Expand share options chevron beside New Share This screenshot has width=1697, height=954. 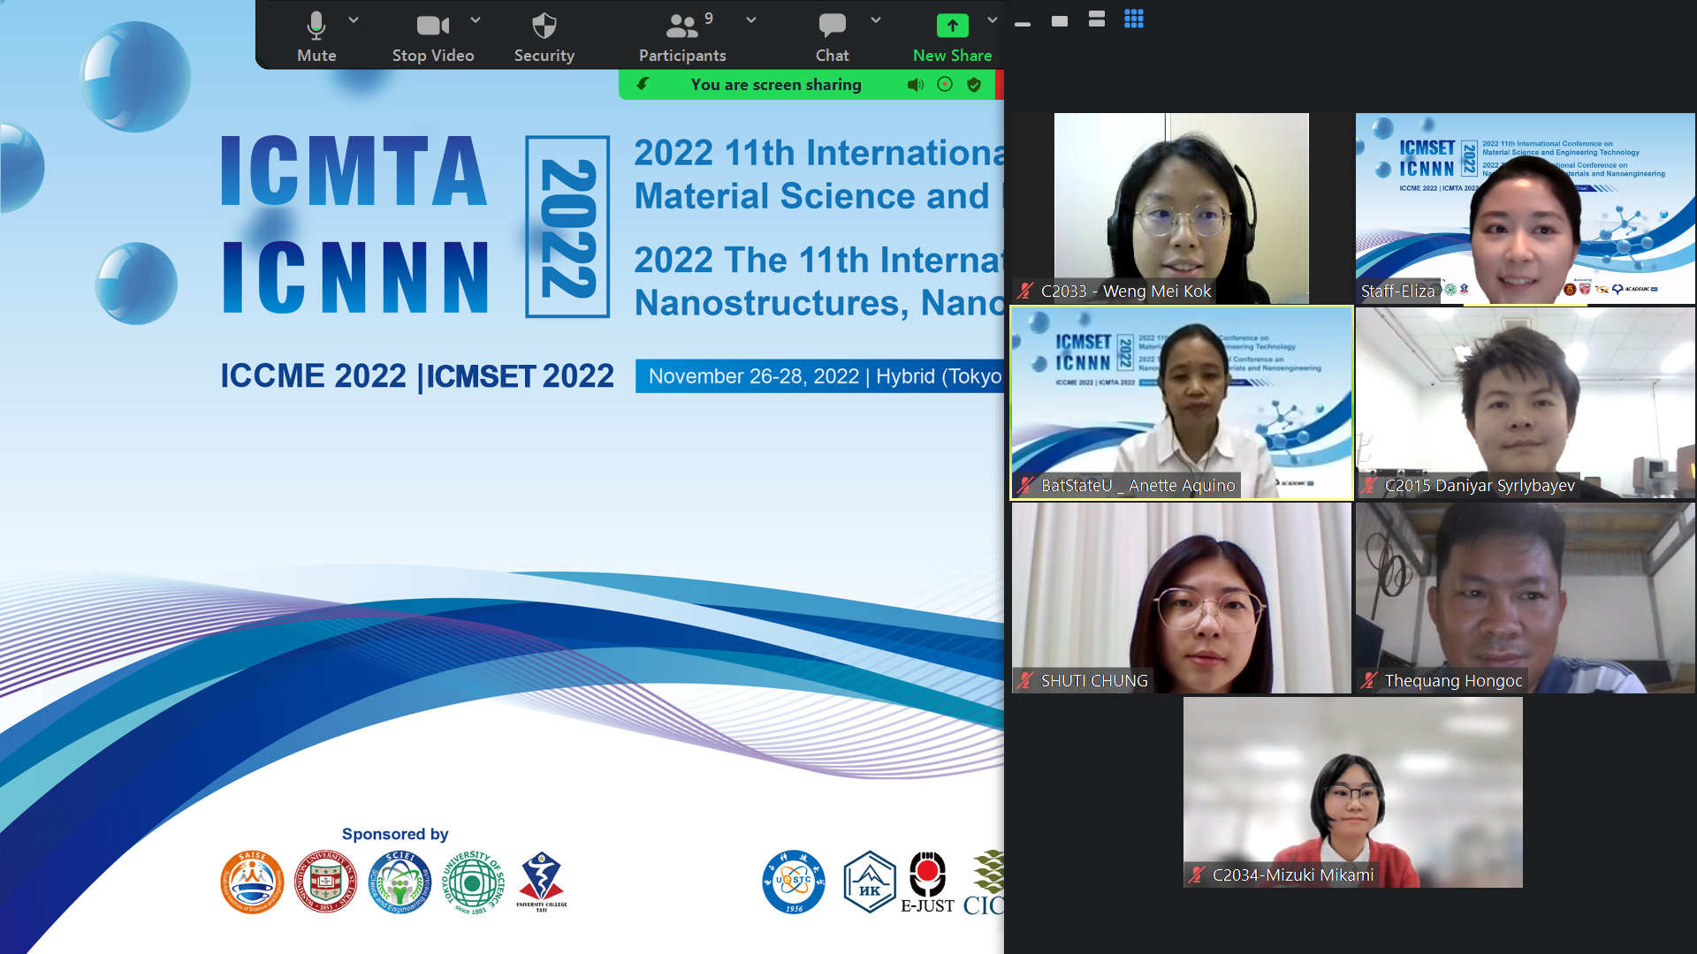click(993, 19)
